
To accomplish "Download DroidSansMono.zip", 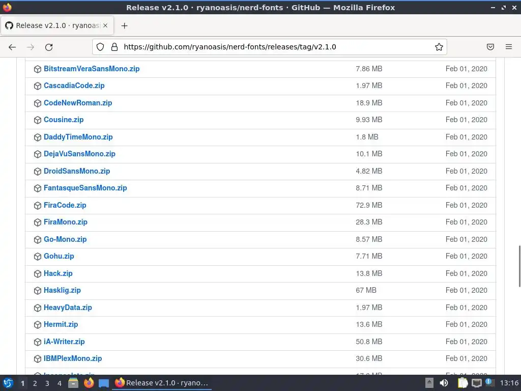I will 77,171.
